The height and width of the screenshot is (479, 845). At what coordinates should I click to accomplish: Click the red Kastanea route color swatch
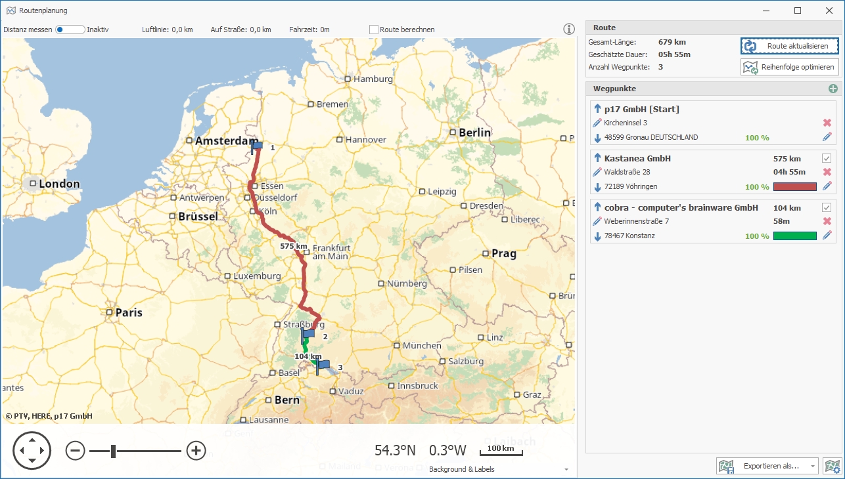click(794, 187)
